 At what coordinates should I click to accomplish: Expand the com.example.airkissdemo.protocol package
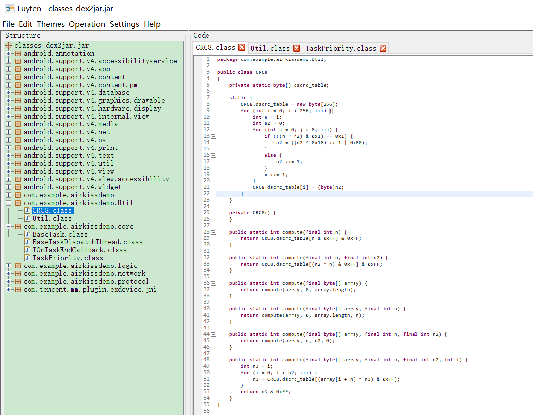coord(9,281)
